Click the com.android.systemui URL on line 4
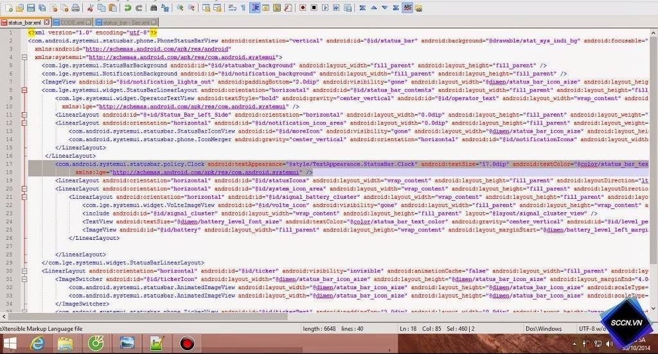Viewport: 658px width, 354px height. coord(182,57)
